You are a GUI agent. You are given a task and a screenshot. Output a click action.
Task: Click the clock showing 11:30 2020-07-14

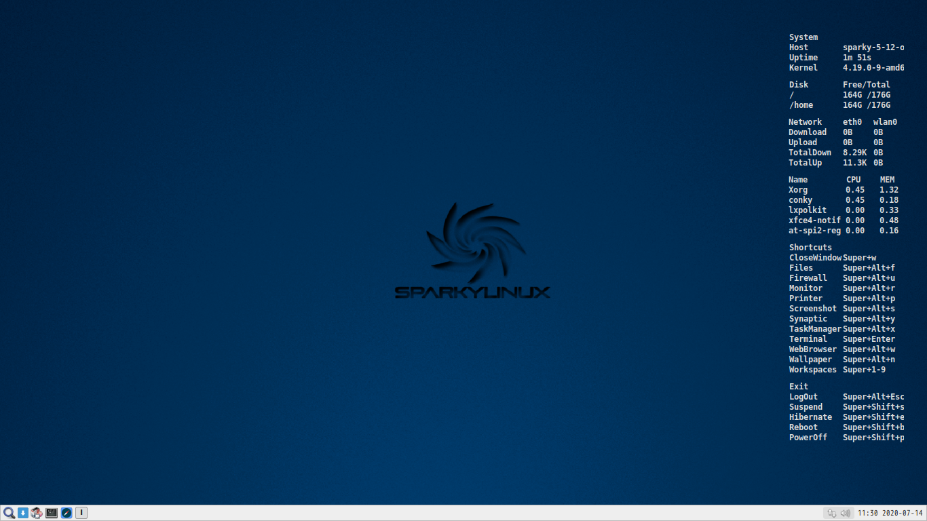(890, 514)
